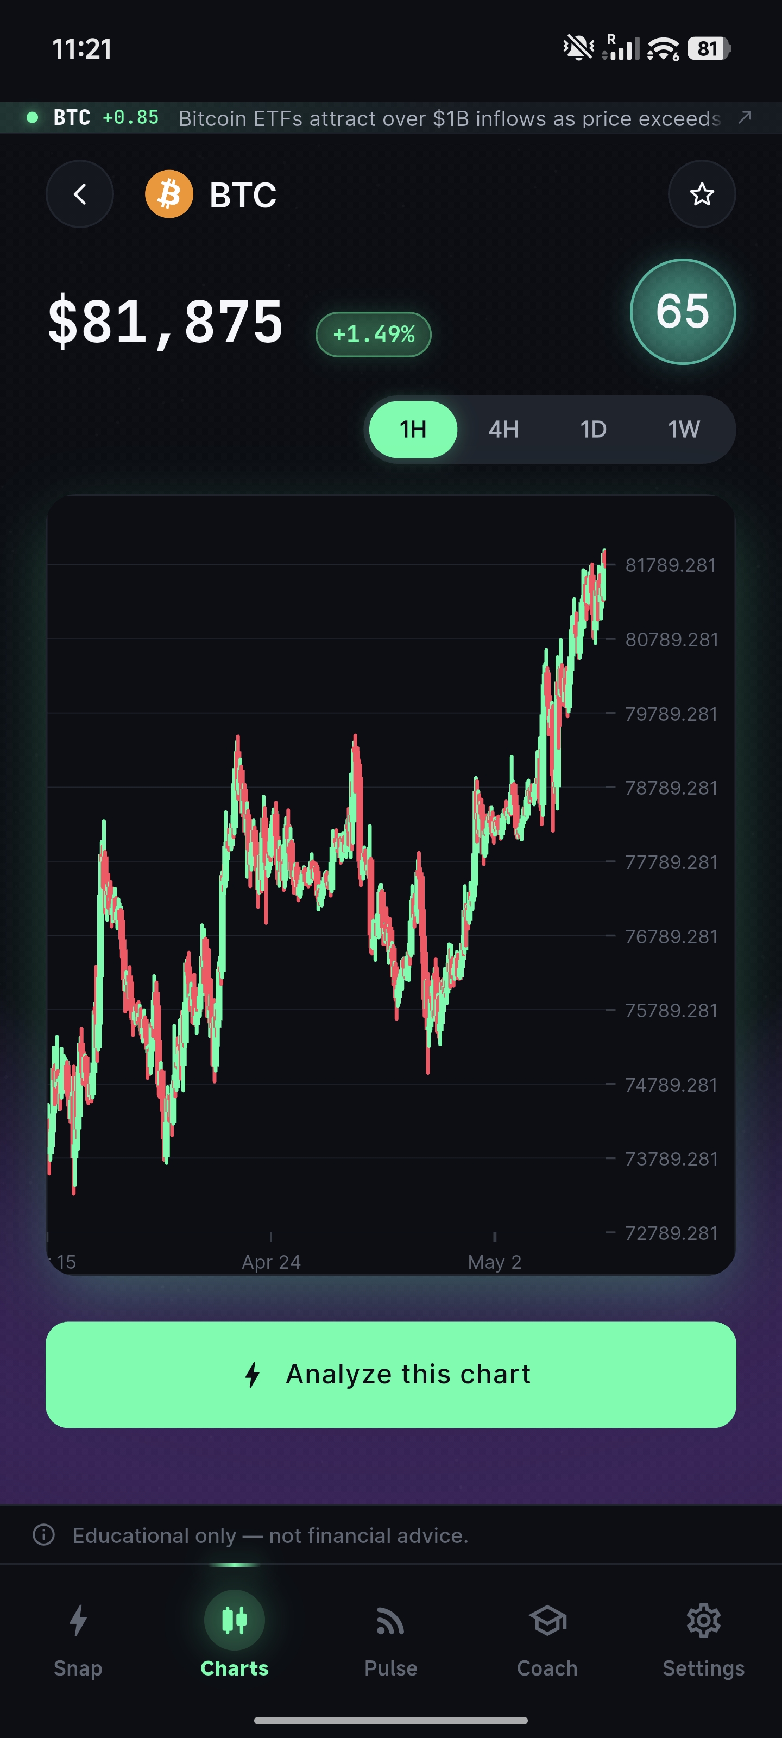Image resolution: width=782 pixels, height=1738 pixels.
Task: Select the 1H timeframe
Action: 413,429
